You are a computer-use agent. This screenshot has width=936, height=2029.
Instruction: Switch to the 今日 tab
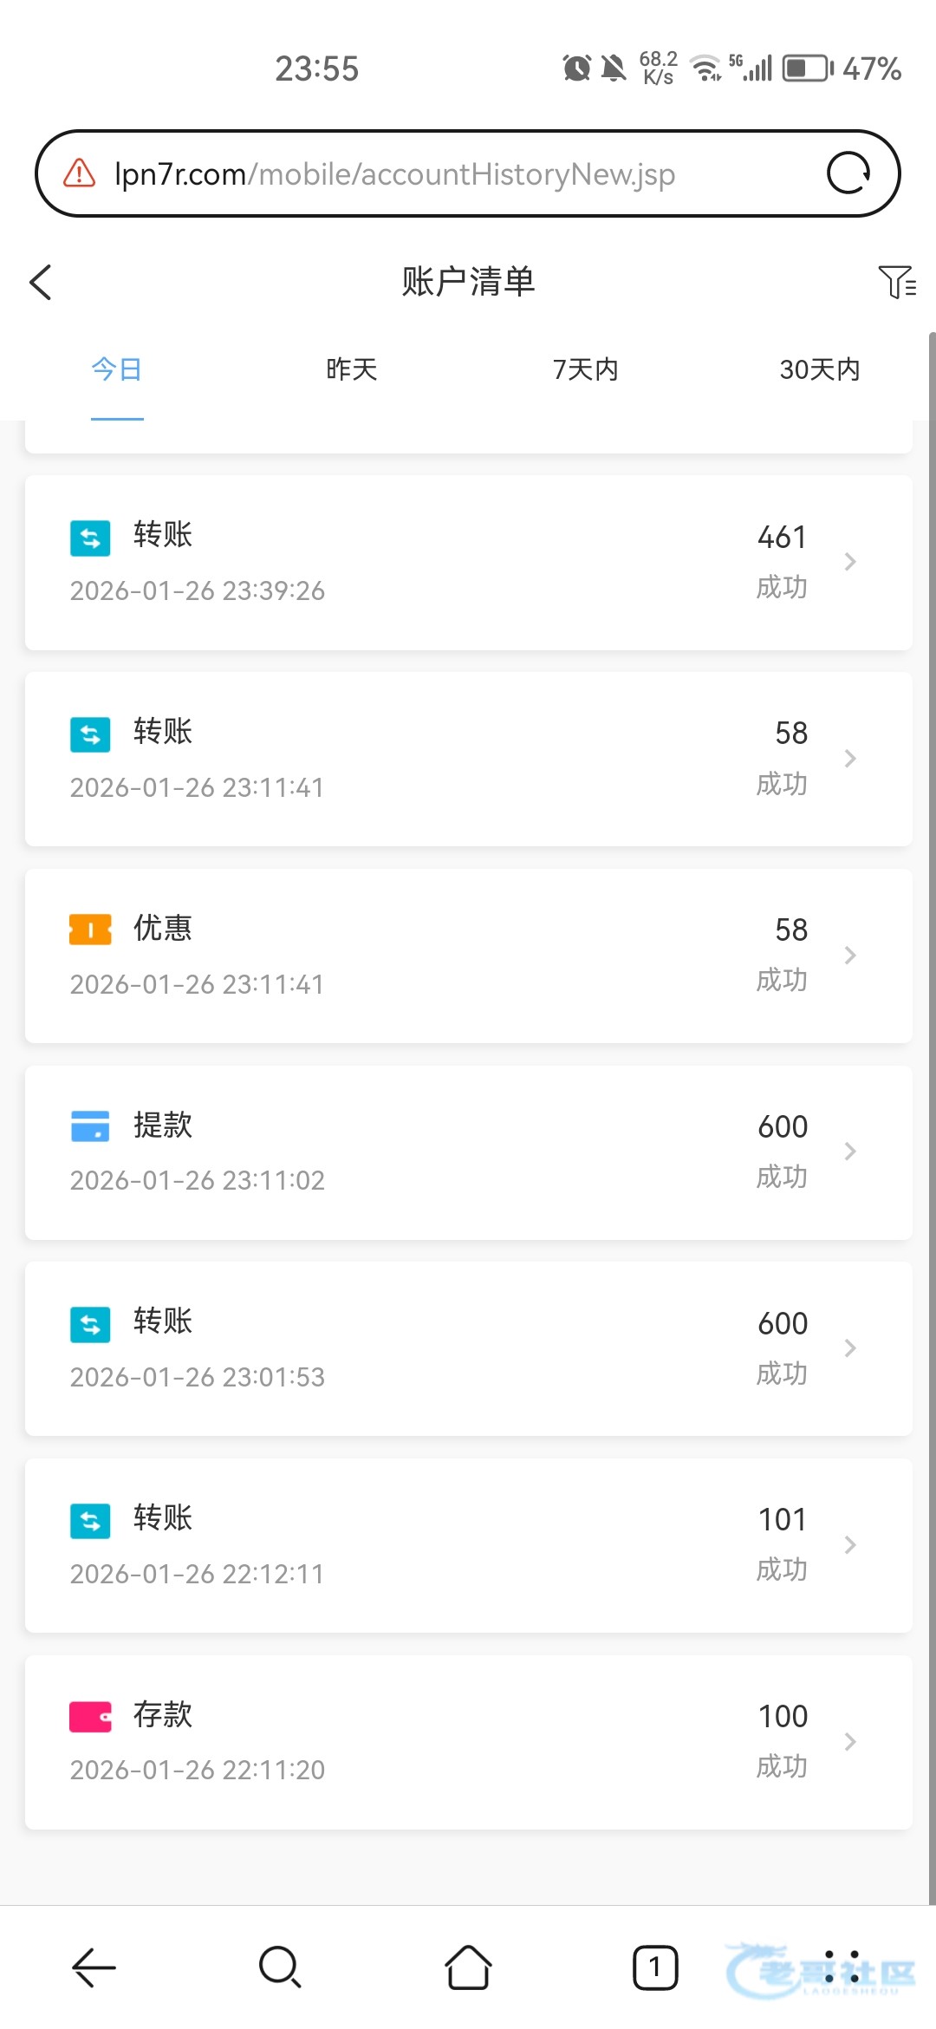coord(117,370)
